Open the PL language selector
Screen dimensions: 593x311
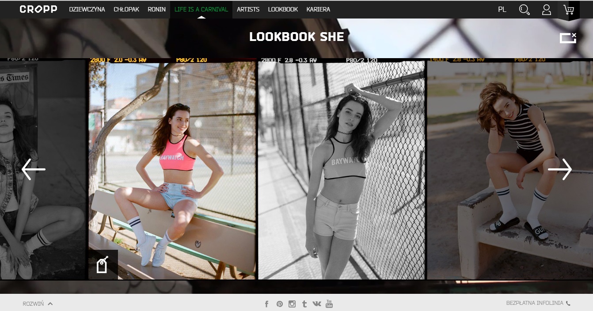[x=502, y=9]
